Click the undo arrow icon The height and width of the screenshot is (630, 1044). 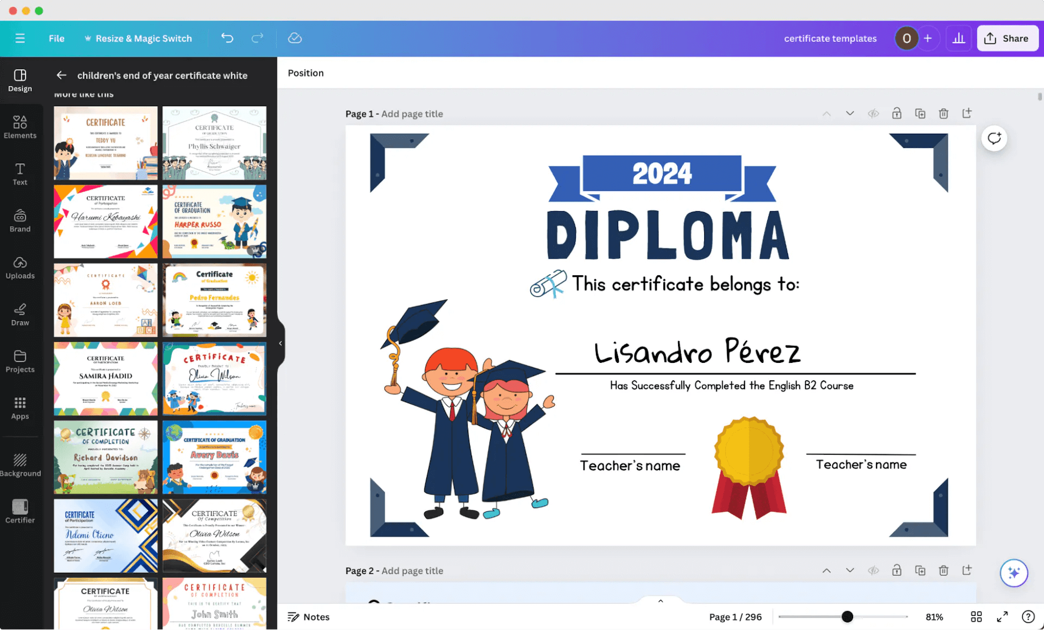tap(226, 38)
